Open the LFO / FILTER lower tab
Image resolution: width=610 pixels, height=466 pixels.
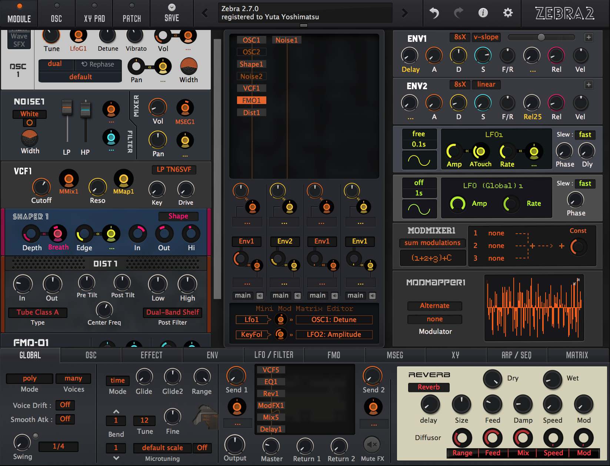[274, 355]
